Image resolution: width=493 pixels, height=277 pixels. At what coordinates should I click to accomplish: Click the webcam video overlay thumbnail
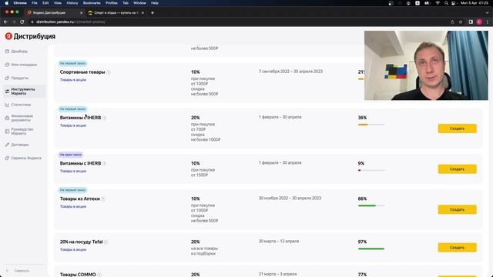[x=426, y=65]
